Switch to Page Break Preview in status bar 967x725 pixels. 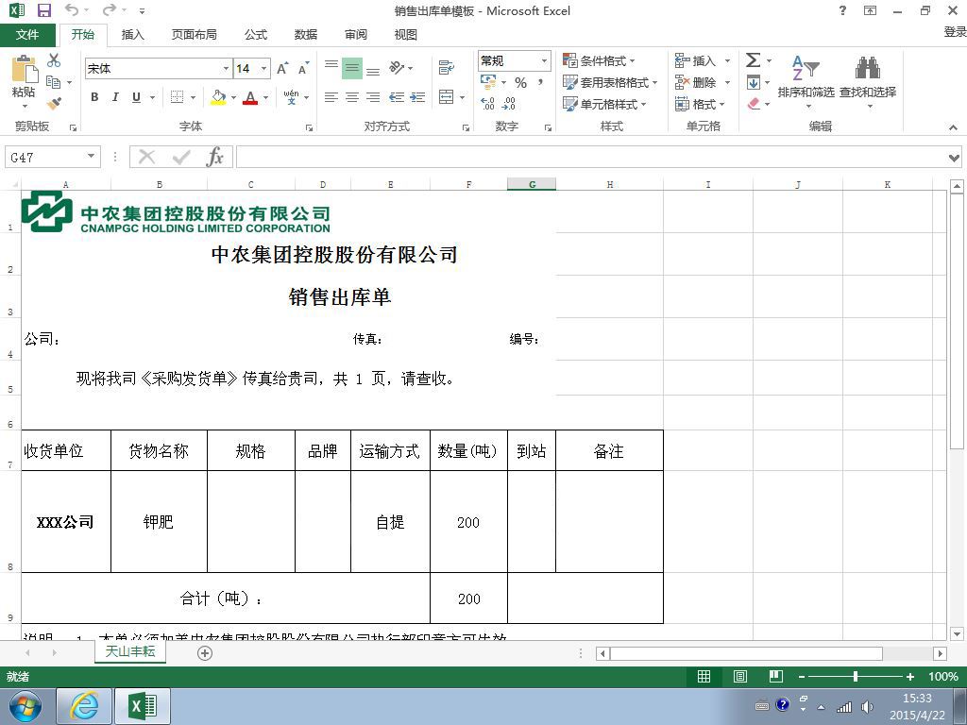[x=776, y=676]
